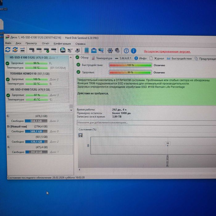Click the blue Refresh arrows toolbar icon
The height and width of the screenshot is (216, 216).
click(8, 50)
